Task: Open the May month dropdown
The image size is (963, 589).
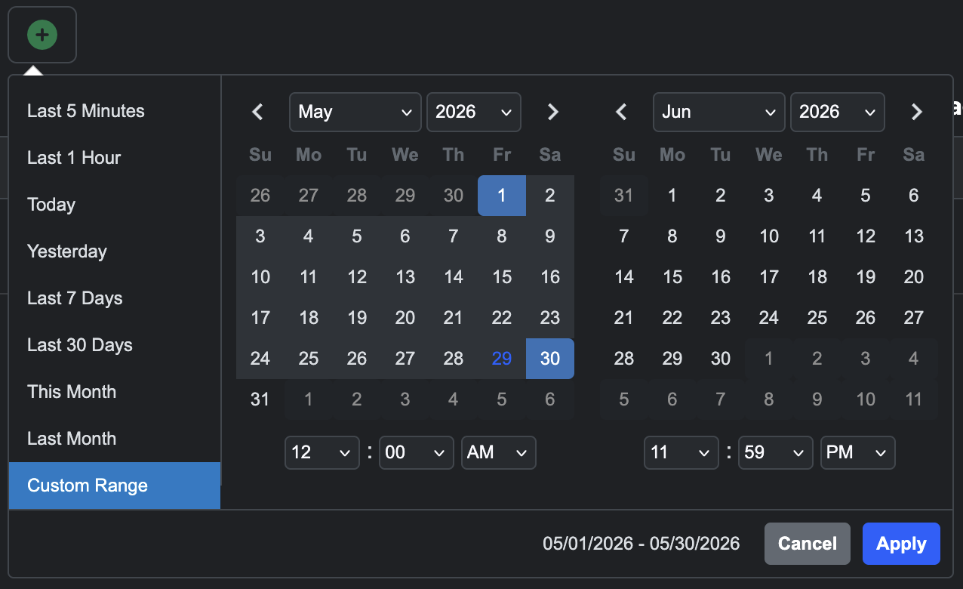Action: pos(355,112)
